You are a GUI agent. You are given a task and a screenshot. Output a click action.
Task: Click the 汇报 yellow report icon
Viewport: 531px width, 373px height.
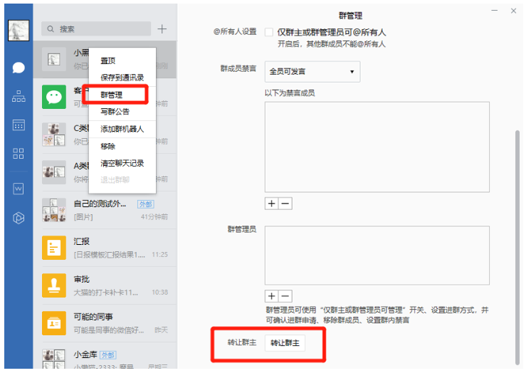click(54, 248)
